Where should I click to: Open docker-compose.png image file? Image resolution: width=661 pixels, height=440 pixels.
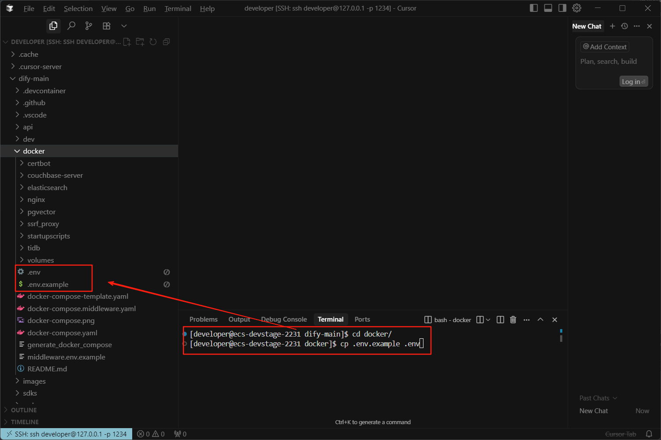(89, 321)
